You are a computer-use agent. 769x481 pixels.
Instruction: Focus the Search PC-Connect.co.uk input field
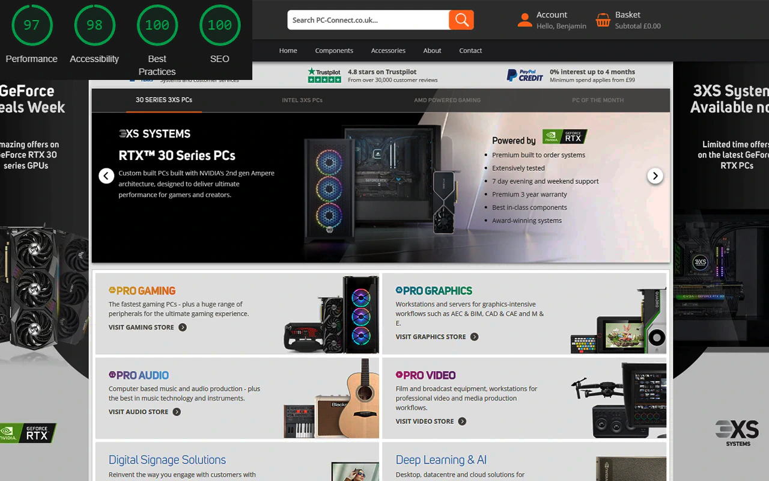click(x=368, y=20)
